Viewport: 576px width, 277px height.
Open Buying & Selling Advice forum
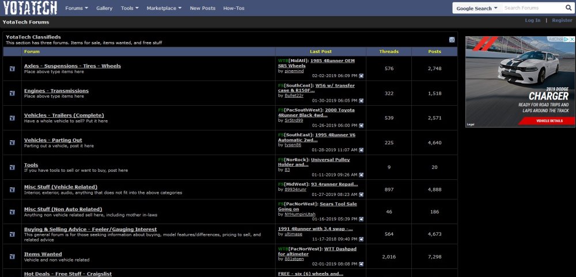(x=90, y=229)
